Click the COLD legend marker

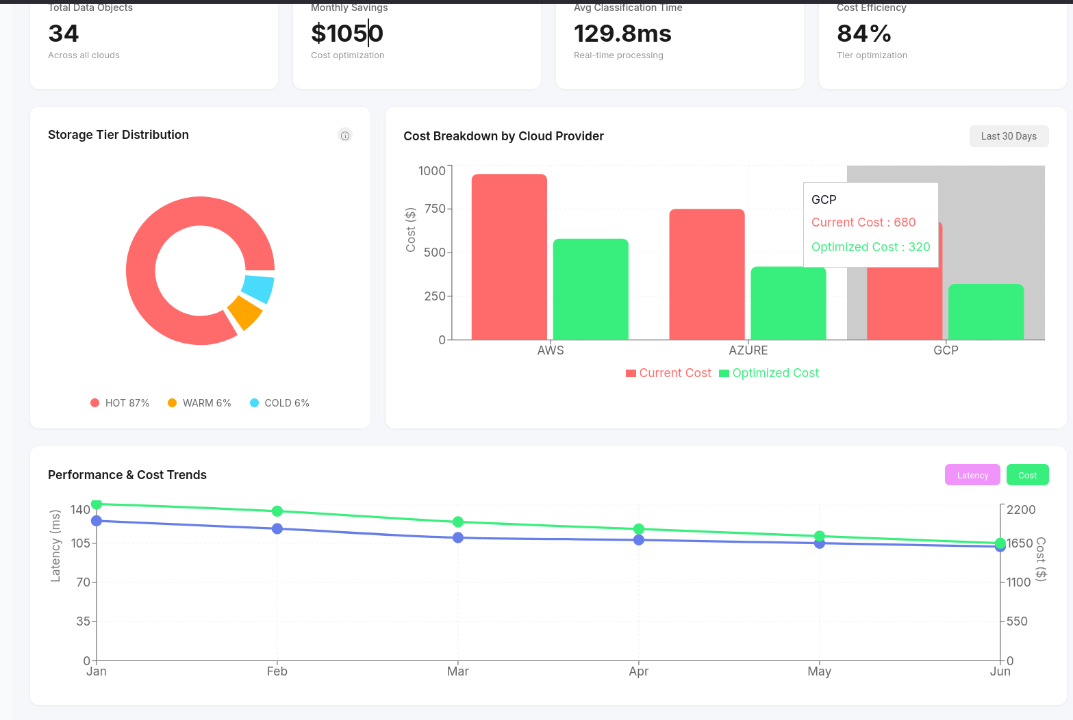(254, 403)
